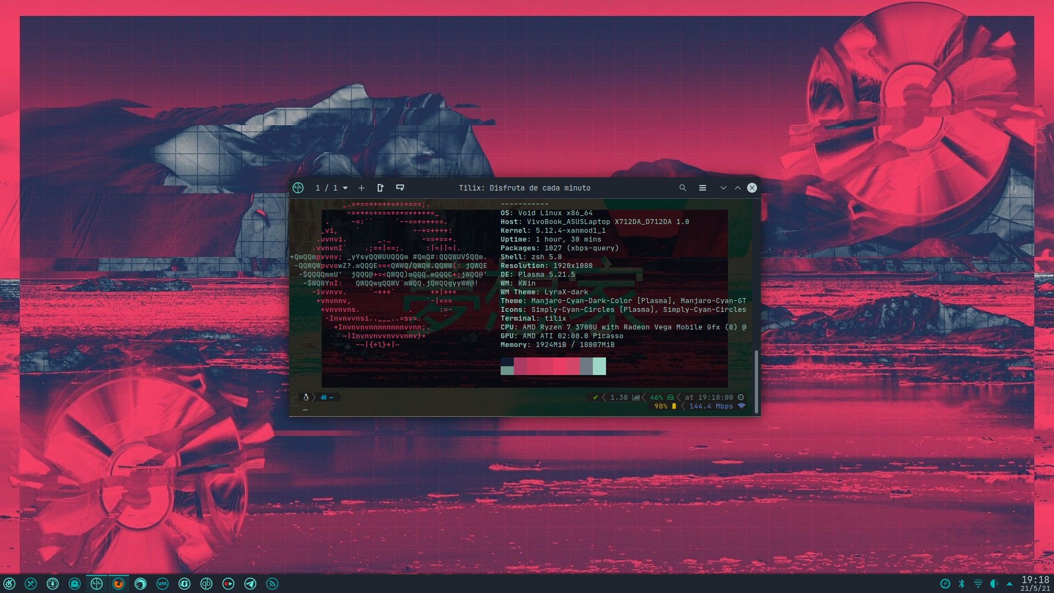Open qBittorrent from the taskbar
This screenshot has width=1054, height=593.
(206, 584)
